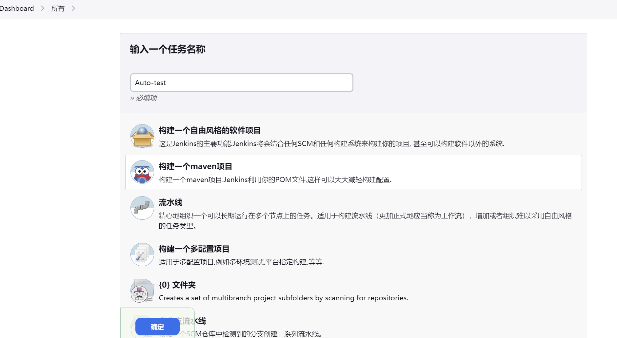Click the freestyle project box icon
617x338 pixels.
point(142,136)
